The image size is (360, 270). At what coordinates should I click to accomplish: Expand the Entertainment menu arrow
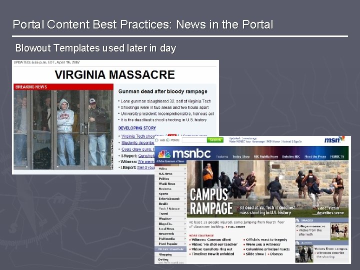coord(185,199)
